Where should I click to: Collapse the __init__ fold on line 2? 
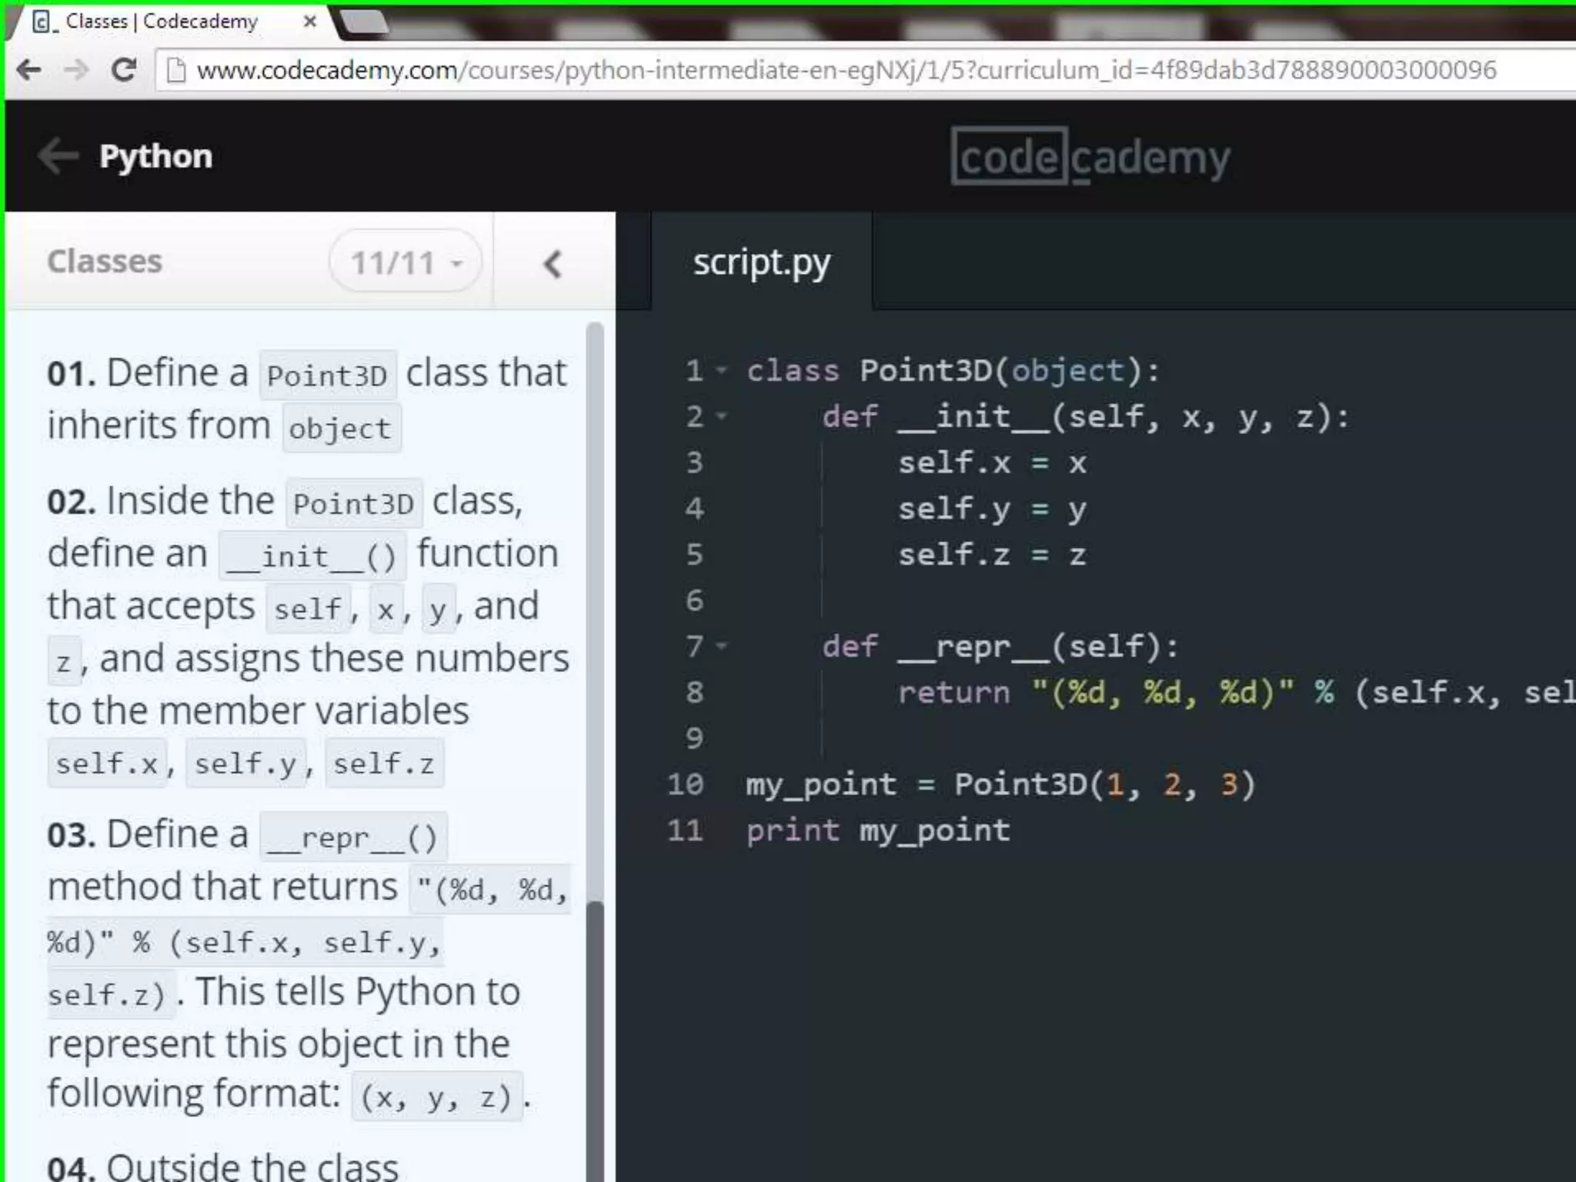coord(721,416)
